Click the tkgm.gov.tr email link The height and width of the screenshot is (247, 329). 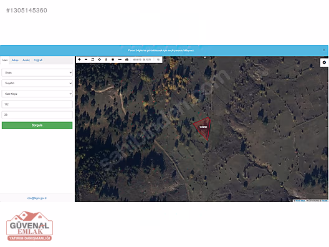tap(37, 198)
